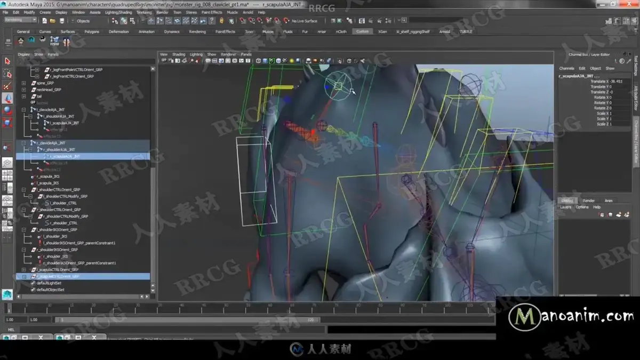The image size is (640, 360).
Task: Open the Channels menu in Channel Box
Action: tap(567, 68)
